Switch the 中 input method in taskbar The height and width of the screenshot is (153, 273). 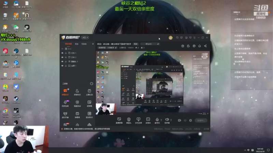[x=248, y=150]
